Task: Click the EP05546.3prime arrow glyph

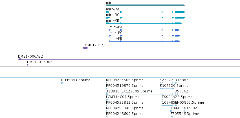Action: (x=171, y=117)
